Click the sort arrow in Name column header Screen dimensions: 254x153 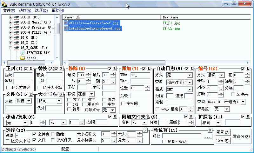click(x=78, y=17)
